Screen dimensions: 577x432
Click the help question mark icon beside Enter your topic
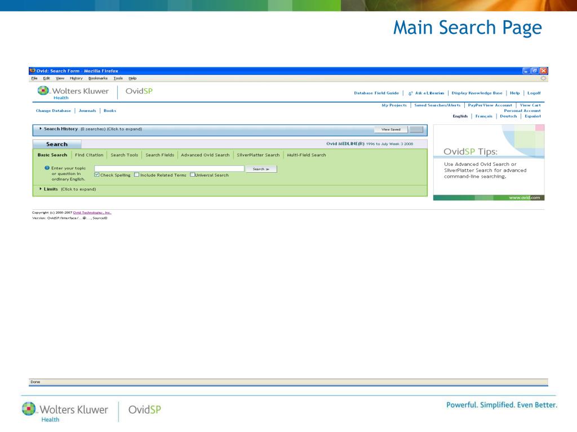pyautogui.click(x=47, y=168)
